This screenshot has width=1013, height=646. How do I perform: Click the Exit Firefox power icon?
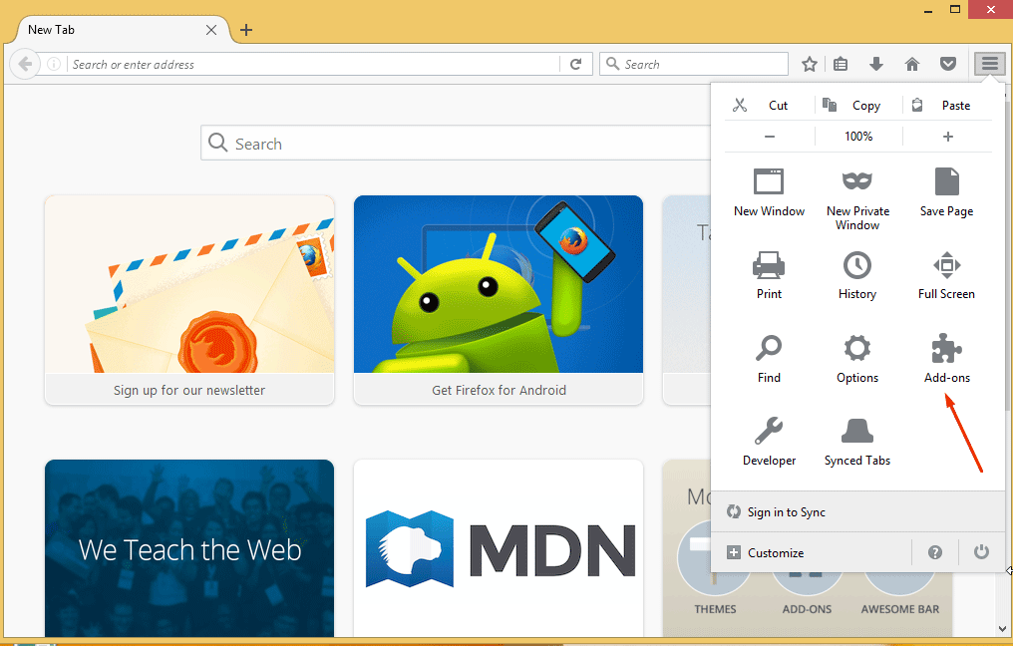(981, 553)
